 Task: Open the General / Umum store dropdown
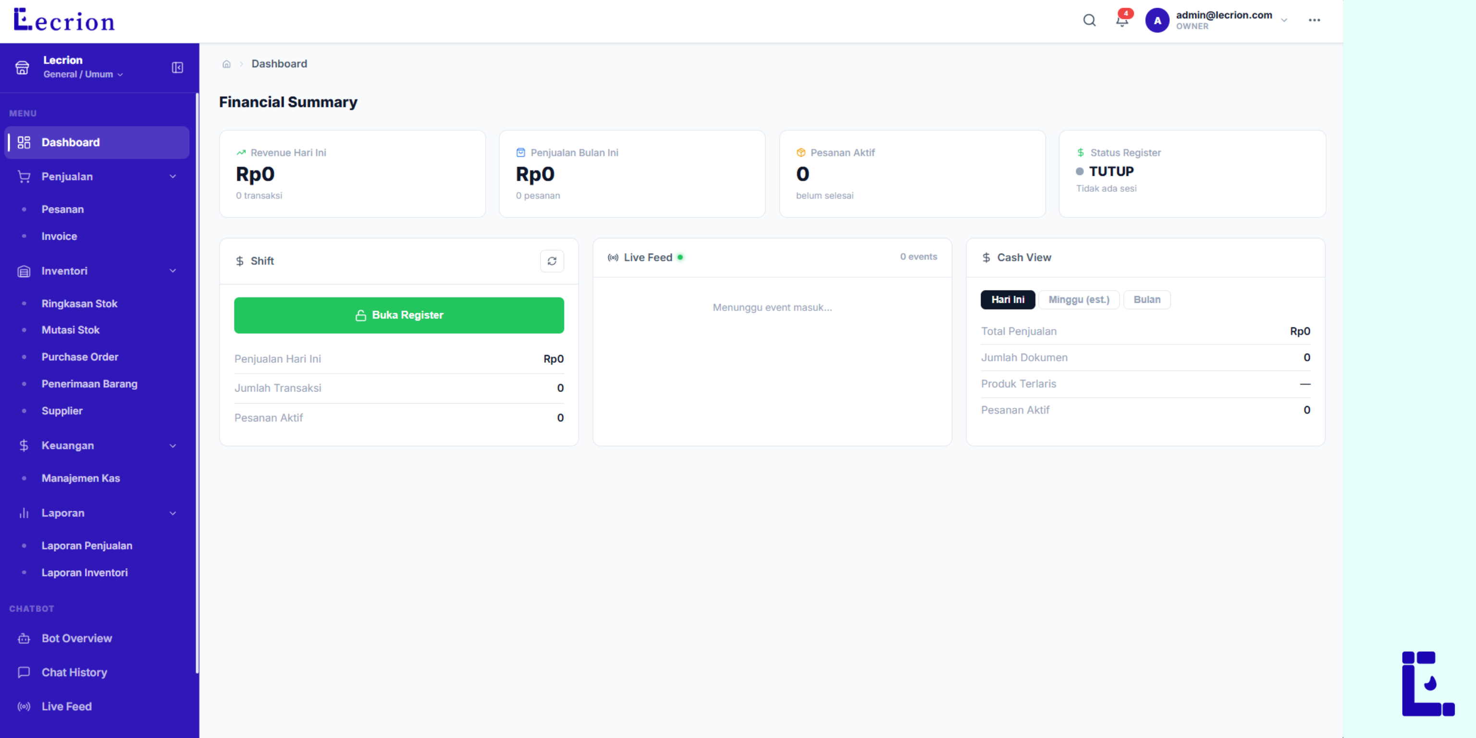pos(83,74)
